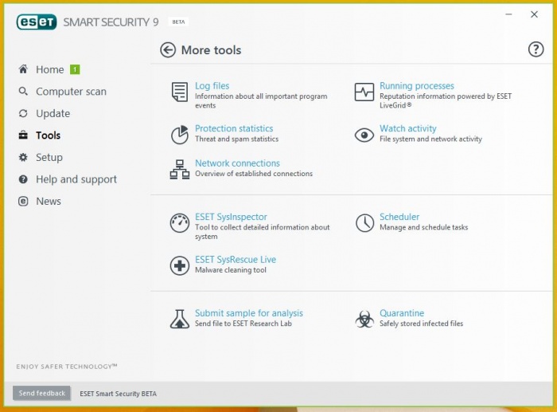Click the BETA label badge
Image resolution: width=557 pixels, height=412 pixels.
tap(178, 22)
